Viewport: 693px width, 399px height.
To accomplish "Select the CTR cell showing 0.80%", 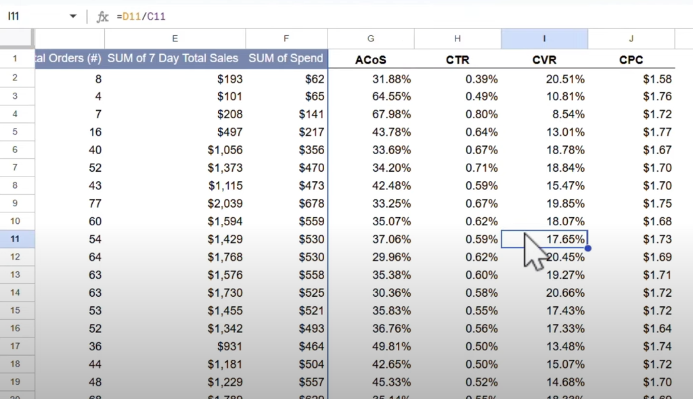I will coord(457,114).
